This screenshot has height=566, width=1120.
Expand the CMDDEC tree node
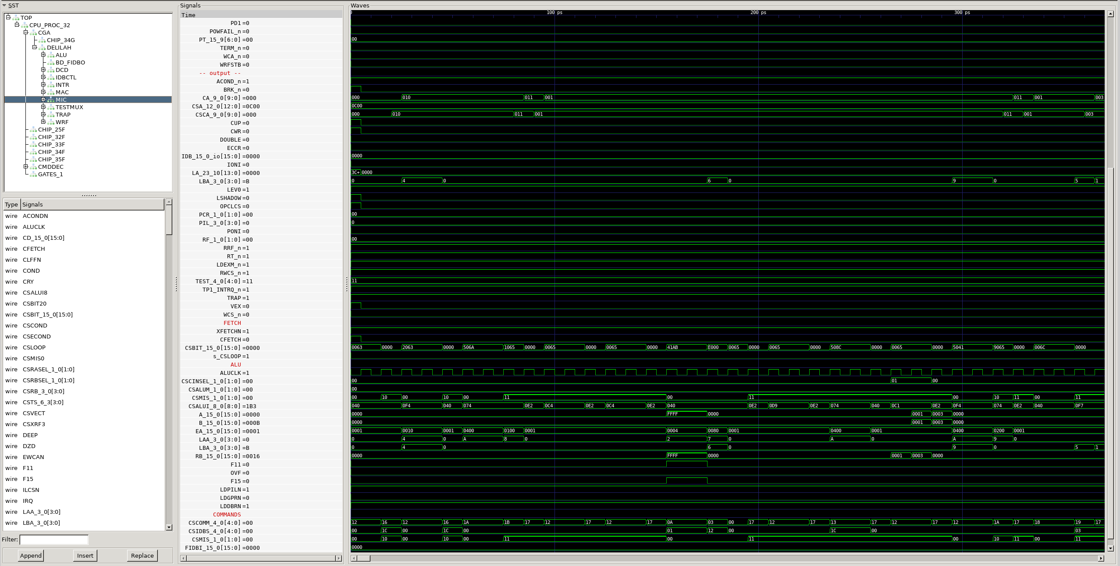coord(25,167)
